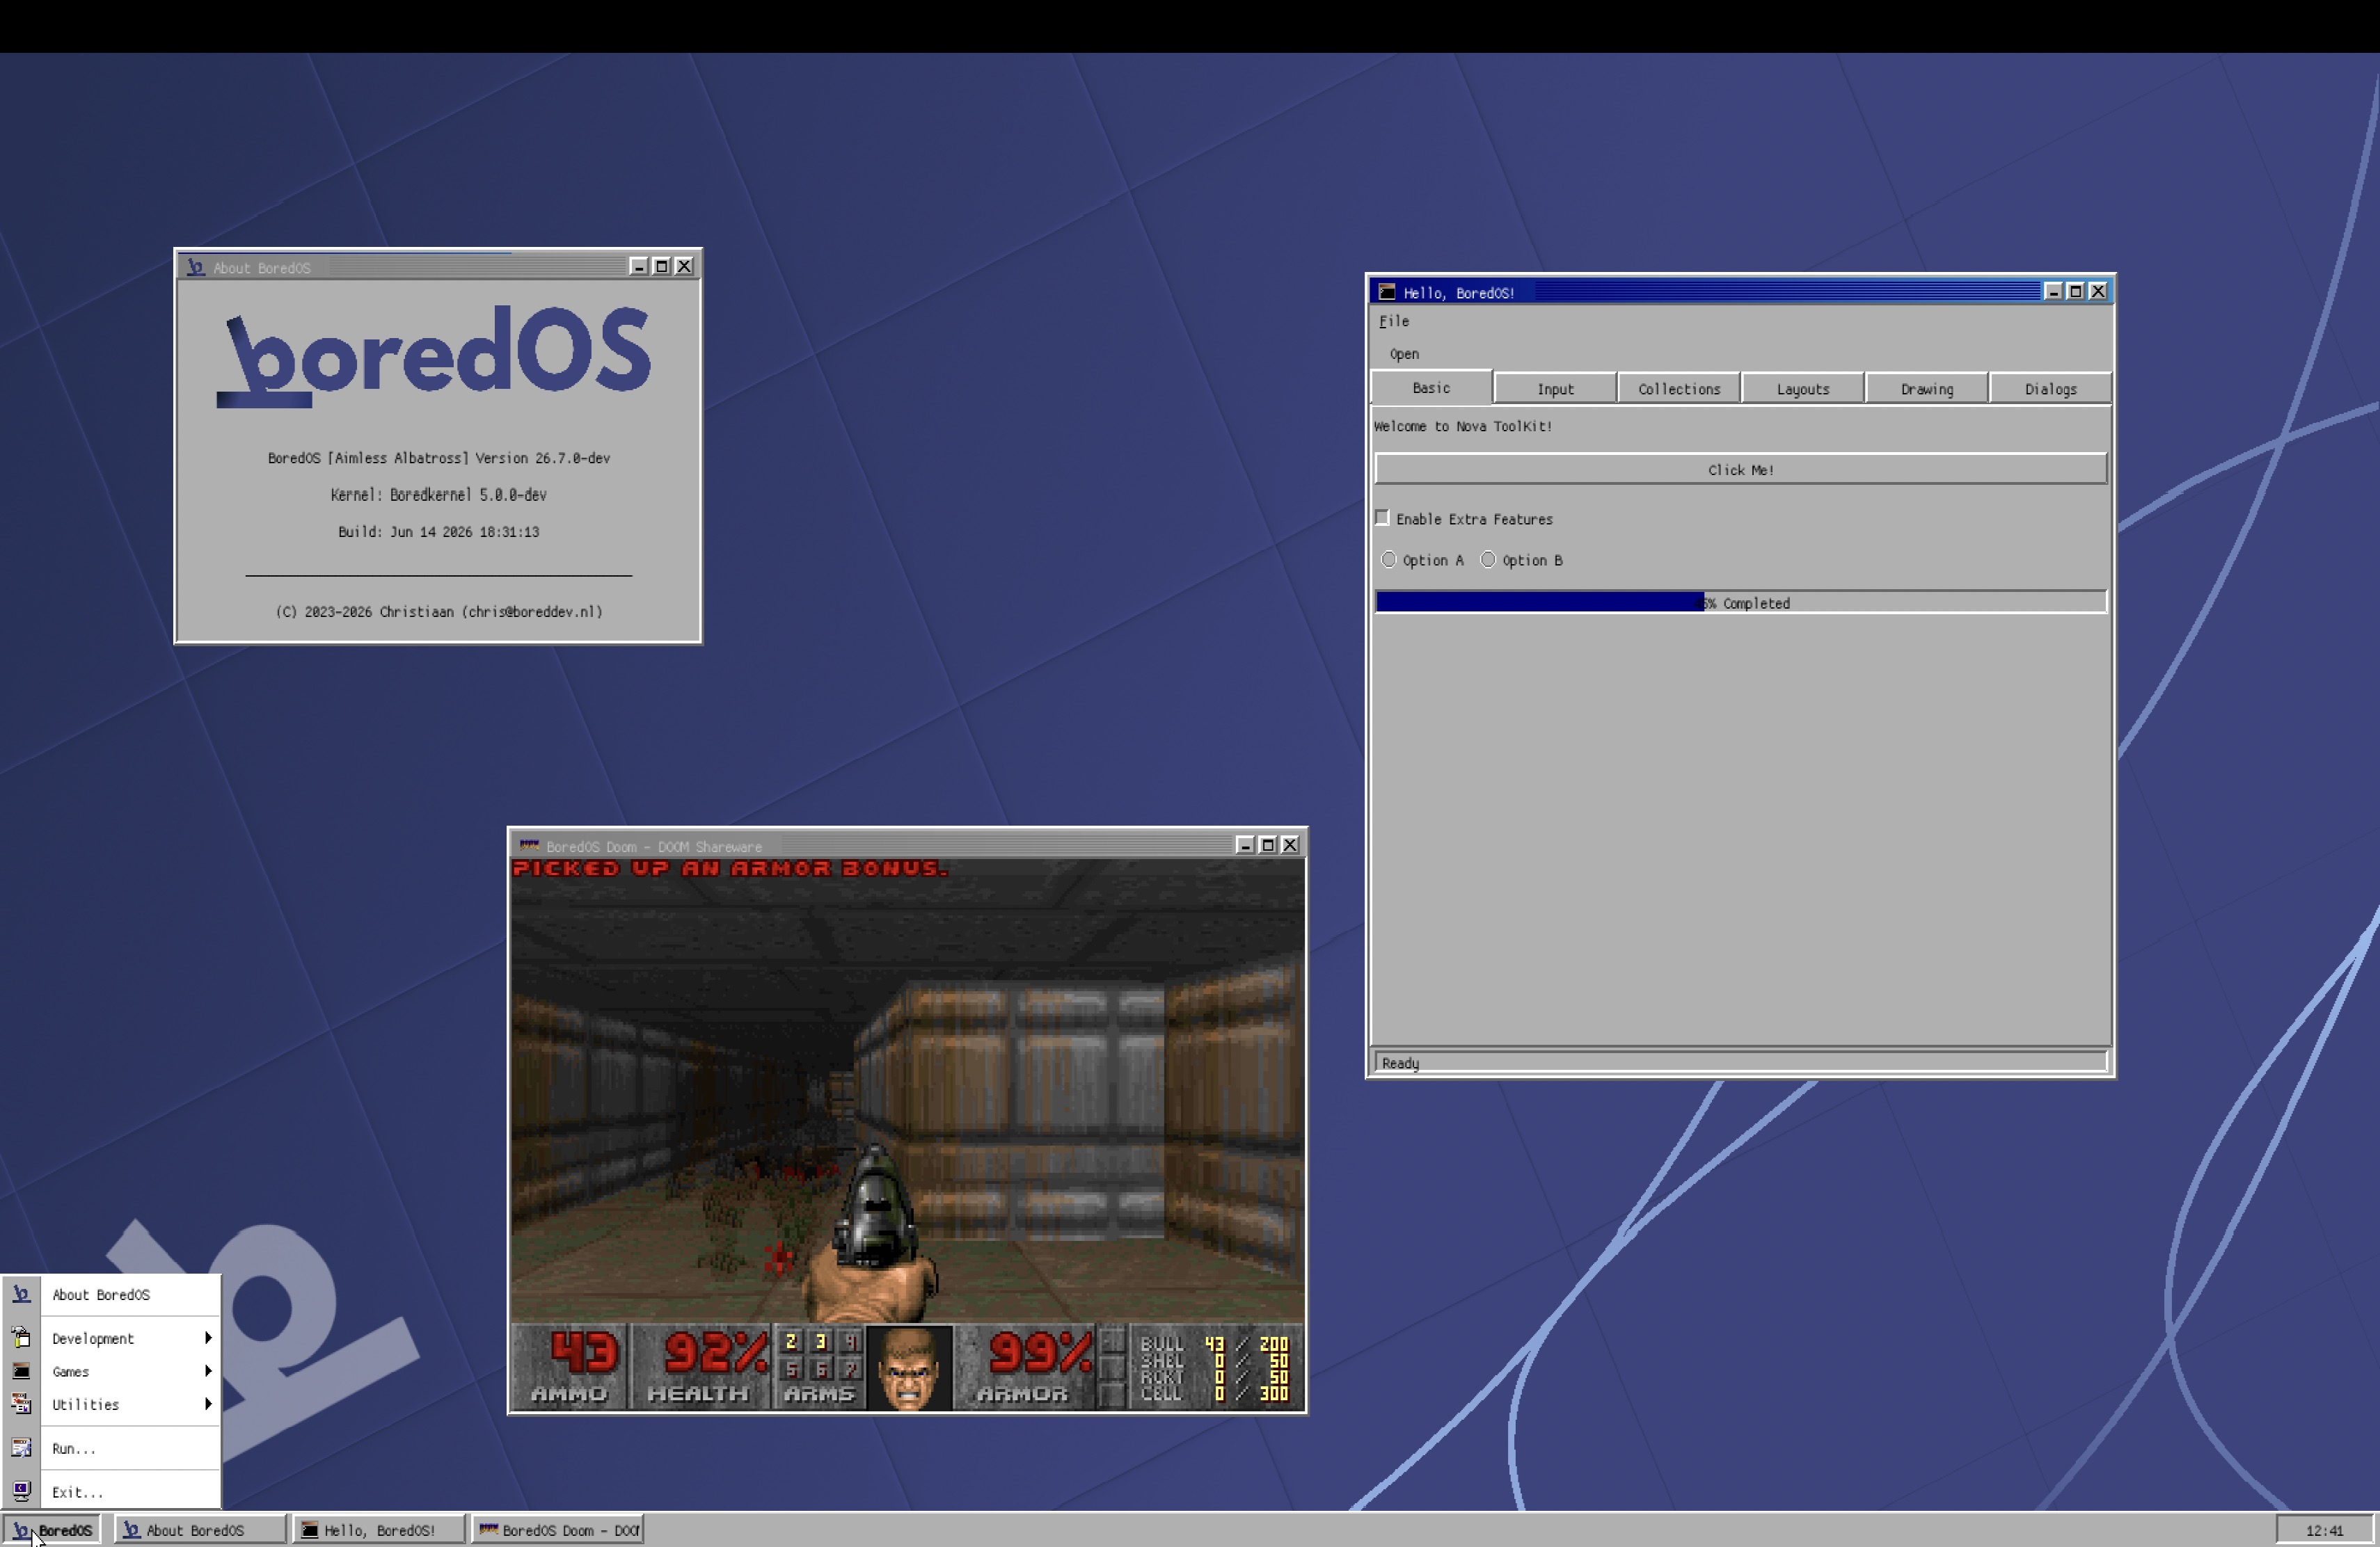Image resolution: width=2380 pixels, height=1547 pixels.
Task: Close the Hello, BoredOS! window
Action: pos(2098,291)
